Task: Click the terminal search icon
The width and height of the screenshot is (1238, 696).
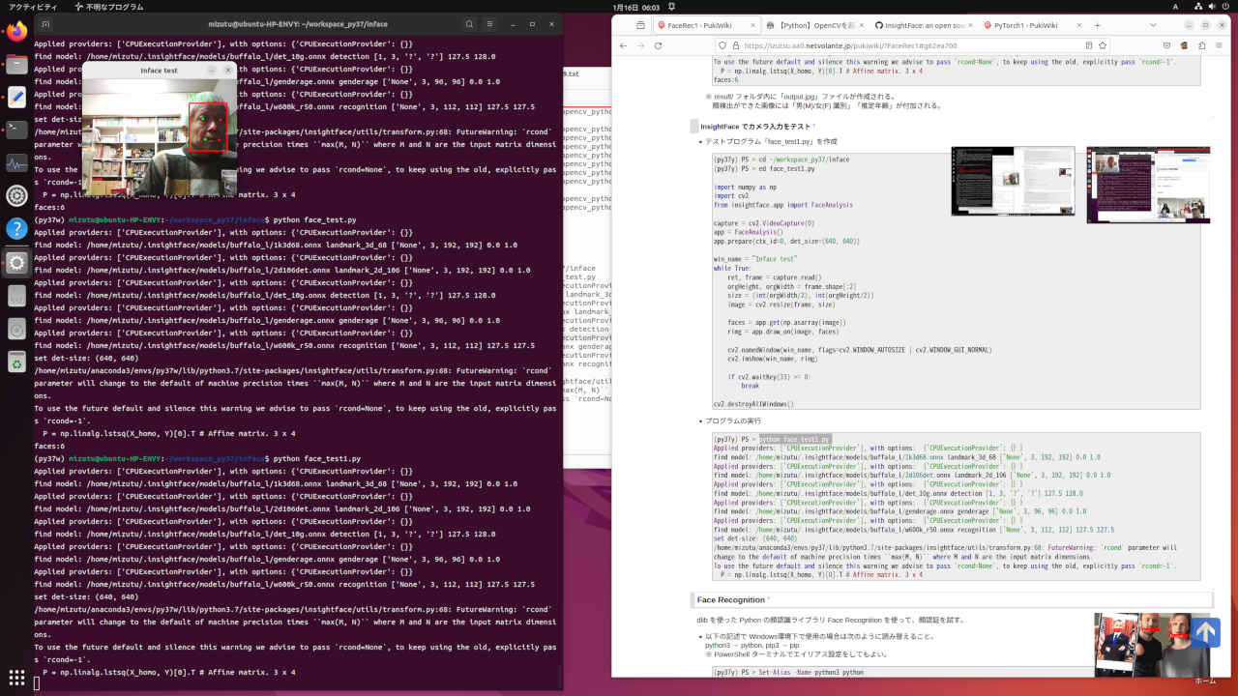Action: click(469, 24)
